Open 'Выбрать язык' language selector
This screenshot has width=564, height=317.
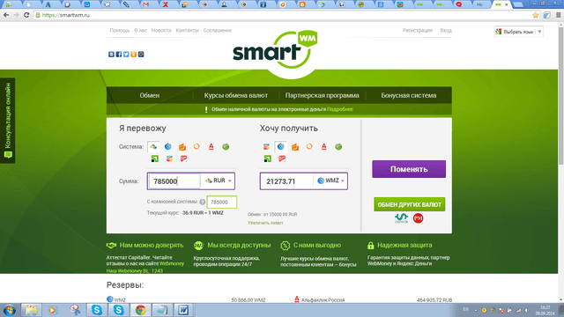(518, 32)
